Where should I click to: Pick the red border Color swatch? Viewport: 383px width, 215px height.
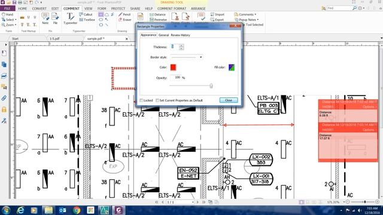click(x=173, y=67)
